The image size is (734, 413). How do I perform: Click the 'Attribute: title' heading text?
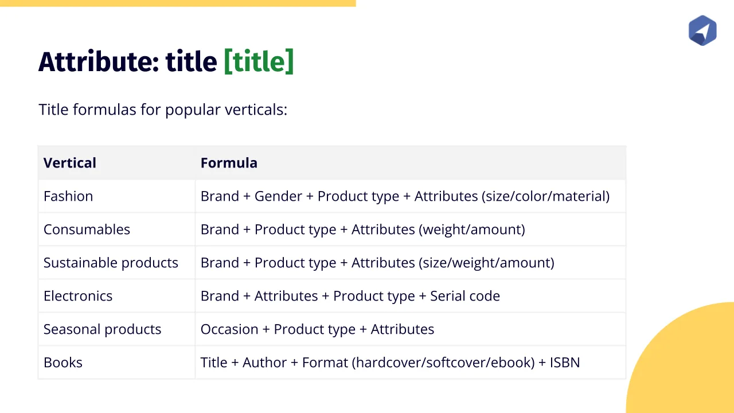(128, 61)
